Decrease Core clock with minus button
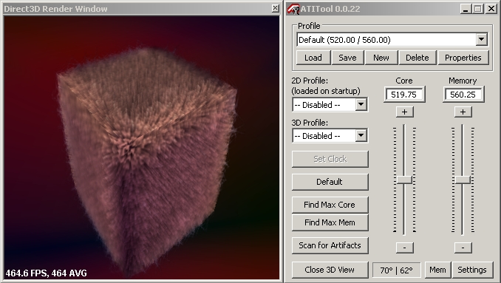This screenshot has width=501, height=283. [x=404, y=248]
